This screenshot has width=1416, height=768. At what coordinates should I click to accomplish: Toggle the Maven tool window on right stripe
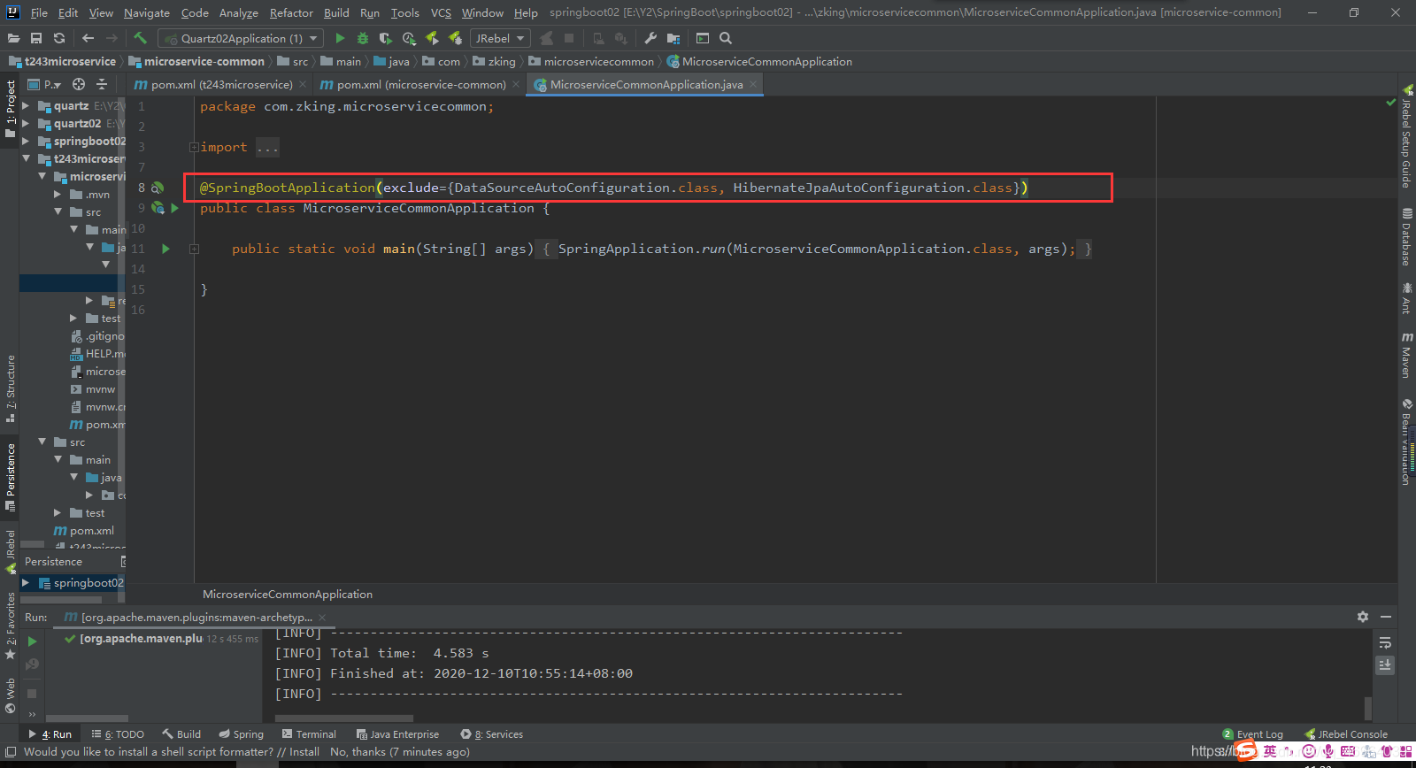pos(1406,355)
